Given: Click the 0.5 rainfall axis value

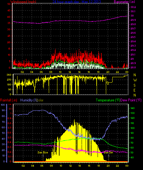Looking at the screenshot, I should (x=10, y=138).
